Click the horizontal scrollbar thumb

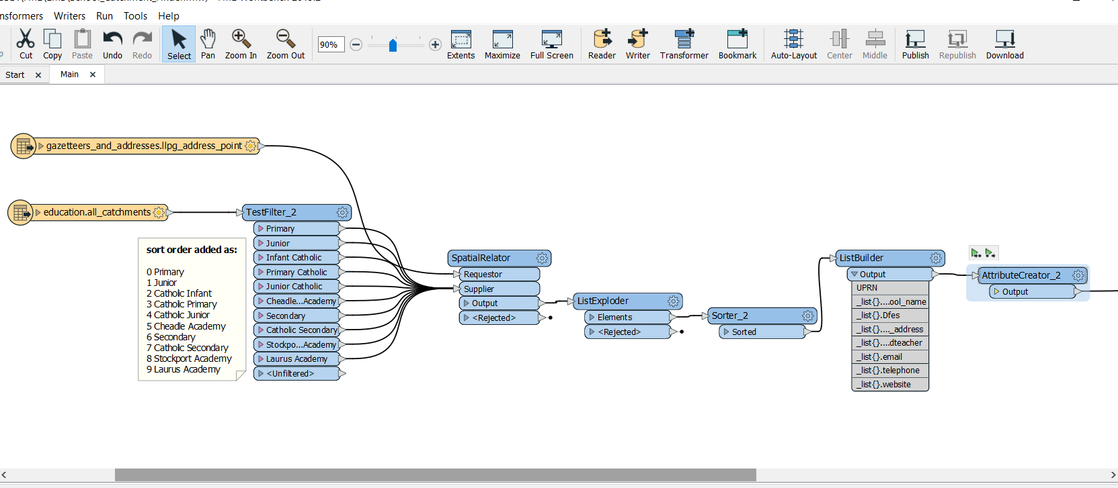tap(436, 475)
